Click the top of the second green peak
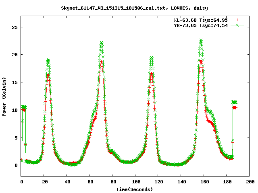 coord(102,43)
